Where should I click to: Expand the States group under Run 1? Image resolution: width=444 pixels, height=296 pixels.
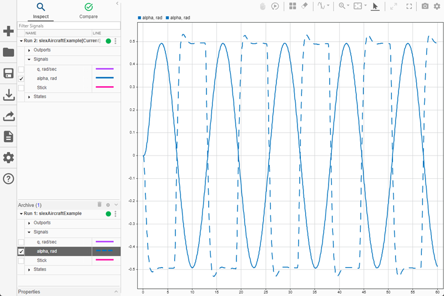point(29,269)
